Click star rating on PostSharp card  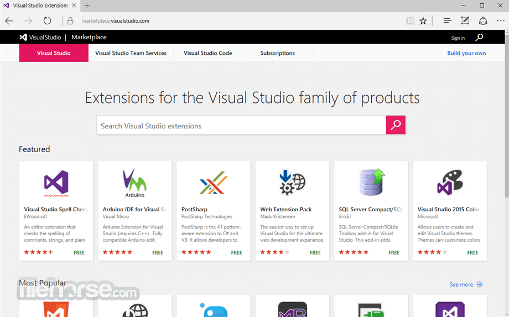point(196,252)
